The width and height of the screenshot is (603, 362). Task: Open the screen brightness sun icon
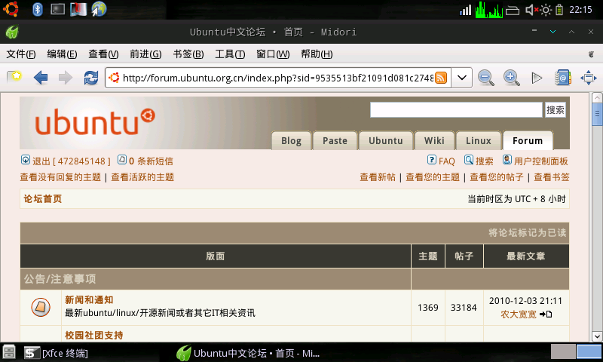click(546, 10)
